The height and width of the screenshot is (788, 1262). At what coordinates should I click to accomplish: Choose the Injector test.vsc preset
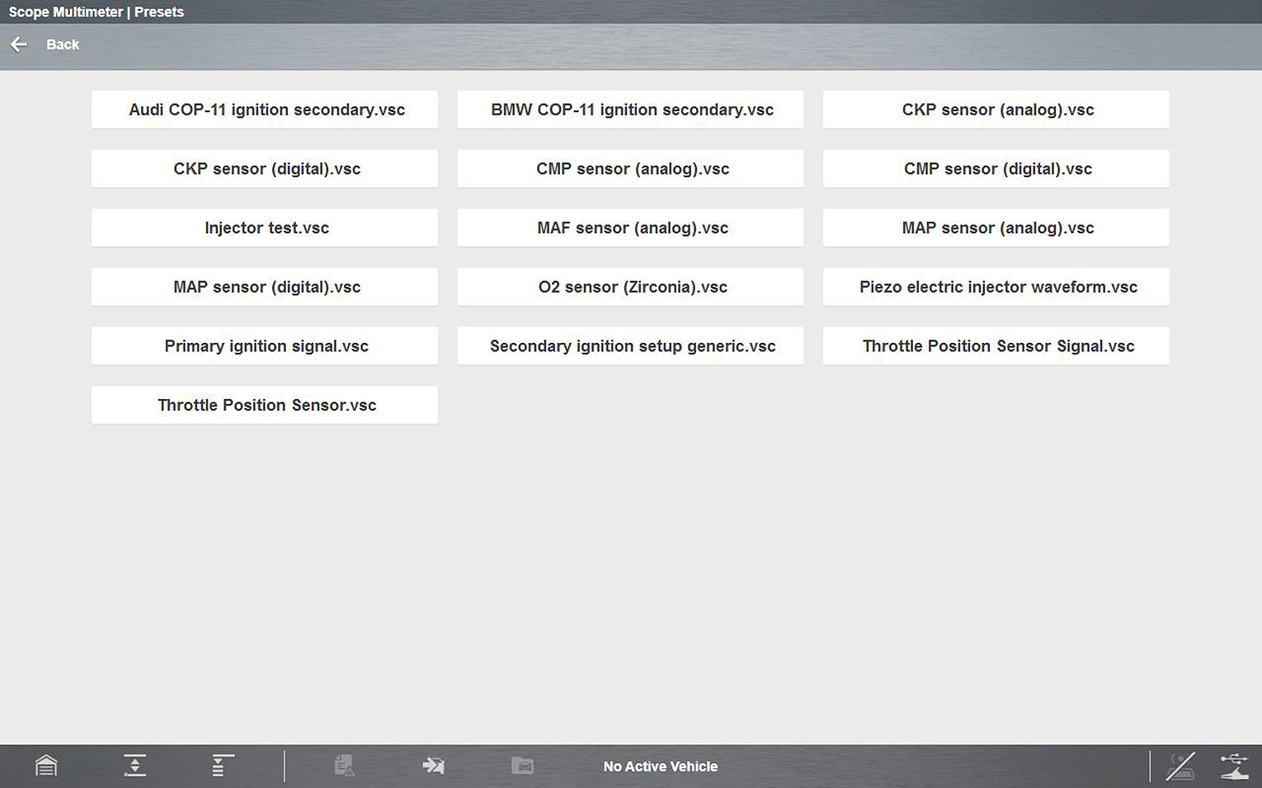(265, 227)
